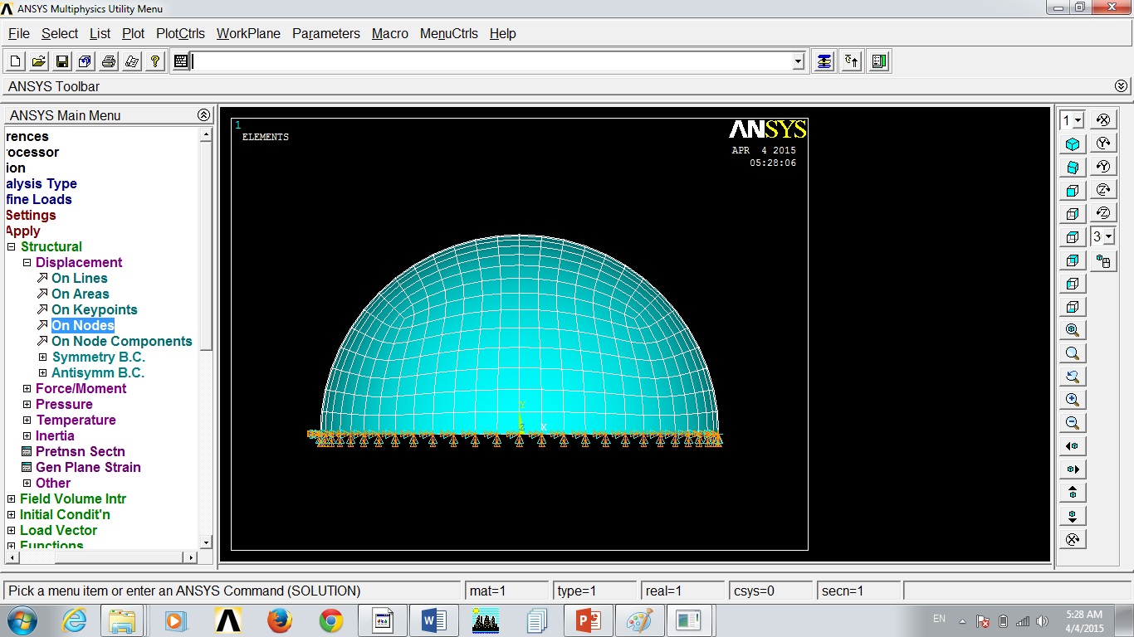Open the File menu

pyautogui.click(x=19, y=34)
